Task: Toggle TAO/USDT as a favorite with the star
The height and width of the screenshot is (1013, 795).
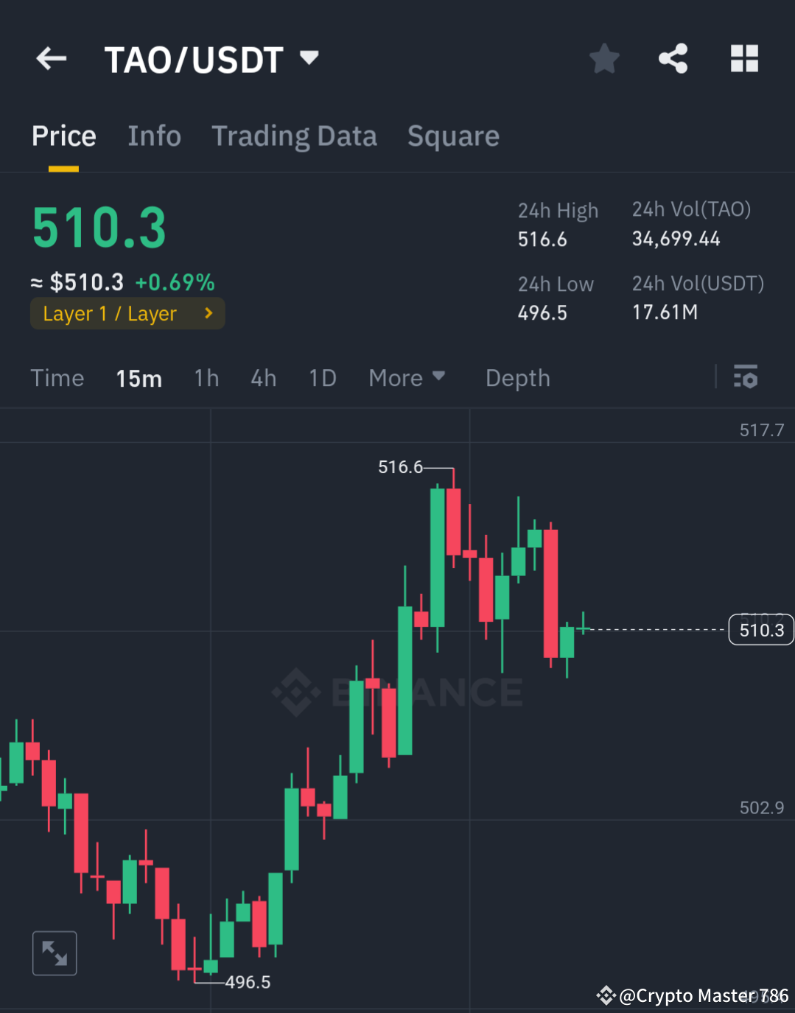Action: coord(604,59)
